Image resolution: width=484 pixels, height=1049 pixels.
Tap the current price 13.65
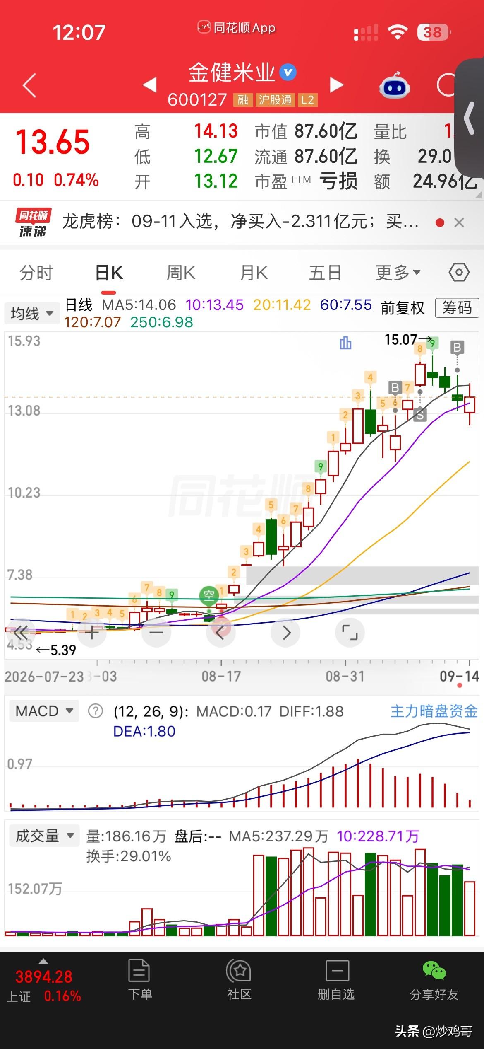pos(53,142)
